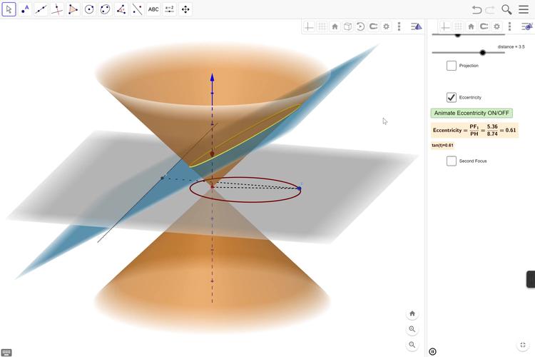
Task: Click the distance = 3.5 label
Action: (x=511, y=47)
